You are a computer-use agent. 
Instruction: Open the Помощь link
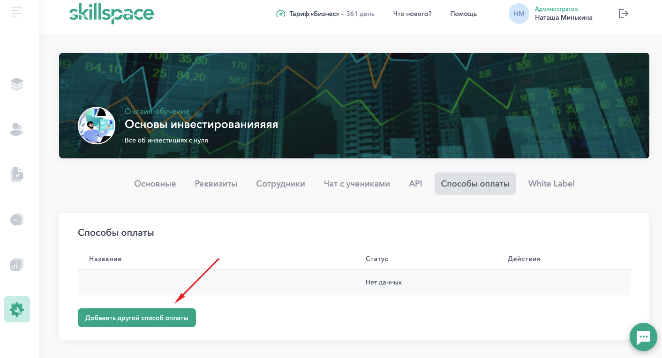tap(464, 14)
